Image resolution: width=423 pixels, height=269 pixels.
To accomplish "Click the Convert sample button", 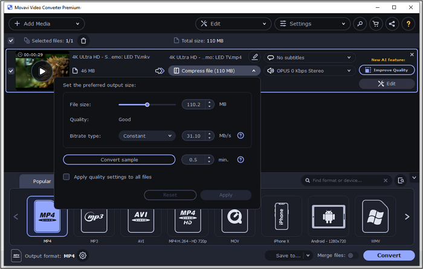I will (119, 160).
